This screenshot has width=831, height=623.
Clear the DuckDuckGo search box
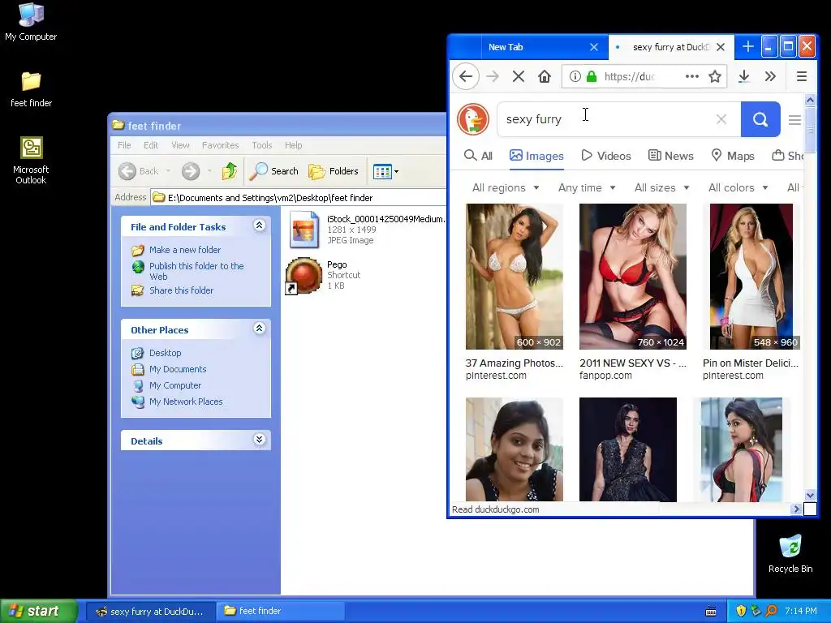coord(721,119)
